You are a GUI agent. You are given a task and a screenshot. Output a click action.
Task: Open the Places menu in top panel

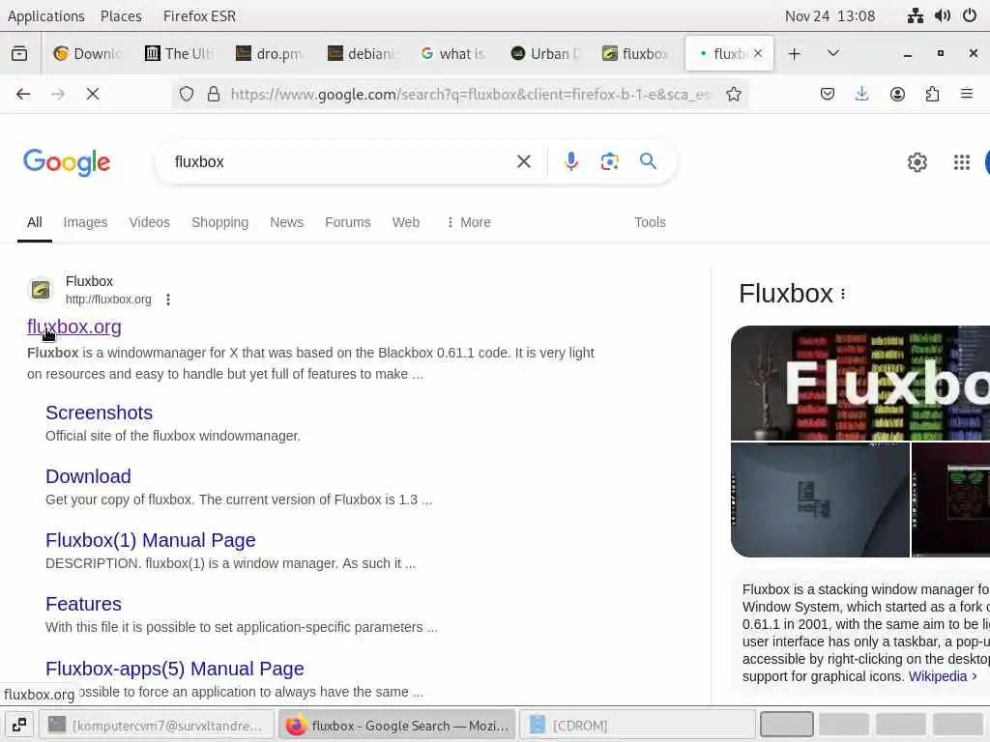(121, 15)
